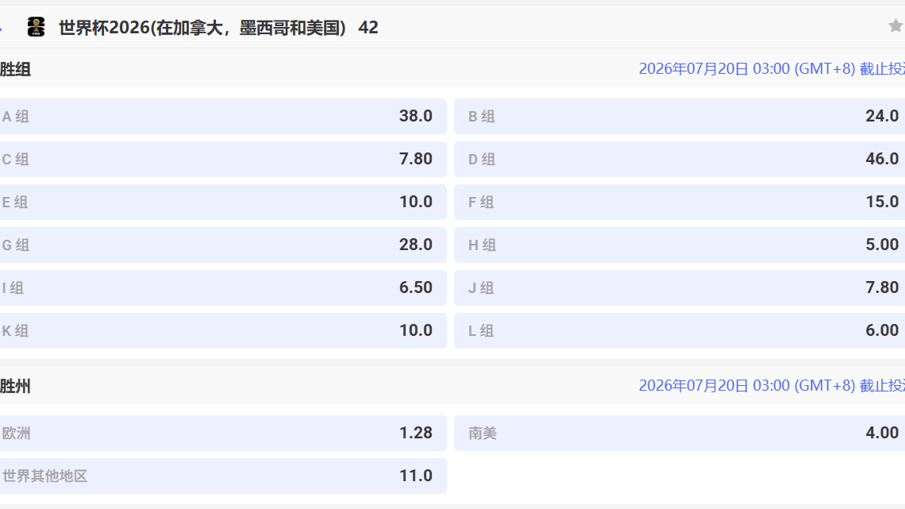Pick 南美 at odds 4.00
Image resolution: width=905 pixels, height=509 pixels.
coord(680,433)
